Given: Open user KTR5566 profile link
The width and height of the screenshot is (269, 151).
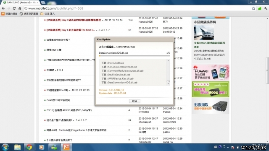Looking at the screenshot, I should [144, 112].
